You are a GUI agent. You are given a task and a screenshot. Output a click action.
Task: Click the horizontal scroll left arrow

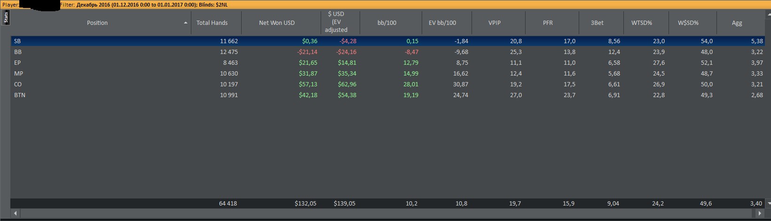point(15,213)
